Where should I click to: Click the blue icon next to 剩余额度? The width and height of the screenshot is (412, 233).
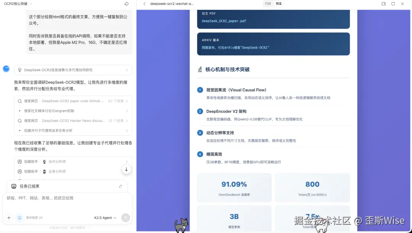coord(20,218)
